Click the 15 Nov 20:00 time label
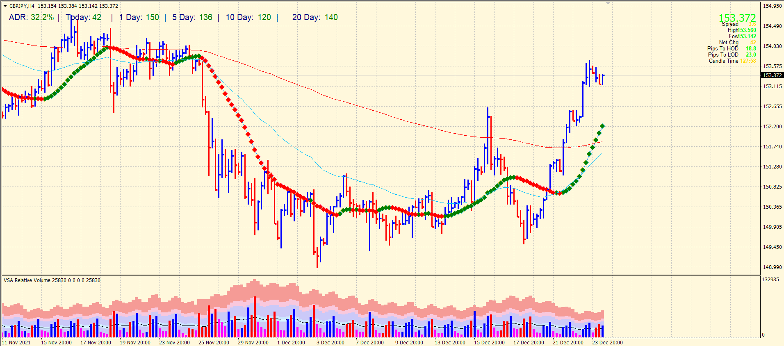 point(56,343)
